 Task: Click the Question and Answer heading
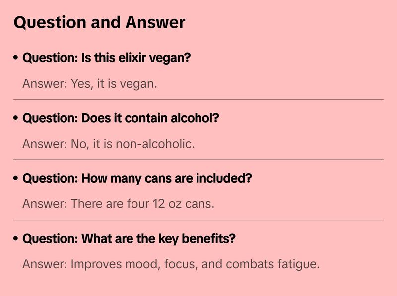99,22
